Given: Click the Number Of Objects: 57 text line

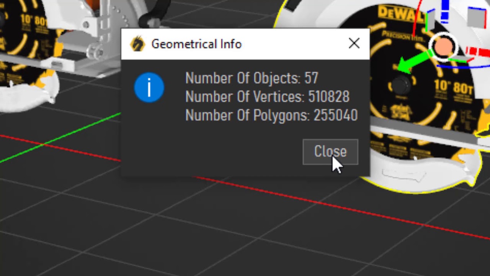Looking at the screenshot, I should [251, 78].
